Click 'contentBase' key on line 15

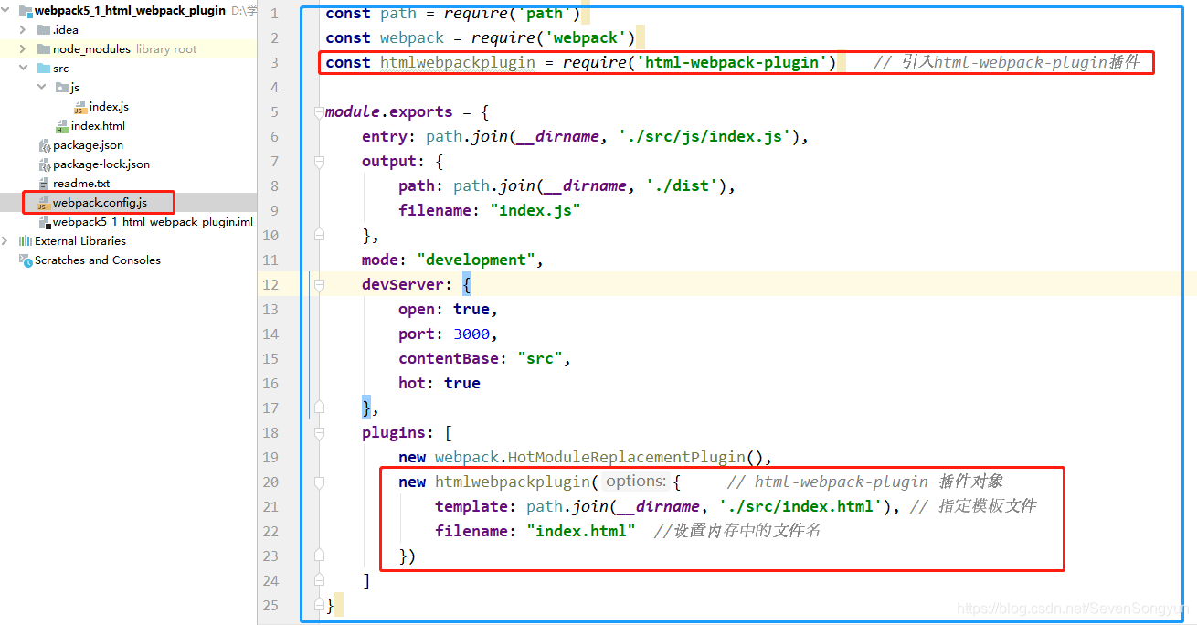click(449, 359)
